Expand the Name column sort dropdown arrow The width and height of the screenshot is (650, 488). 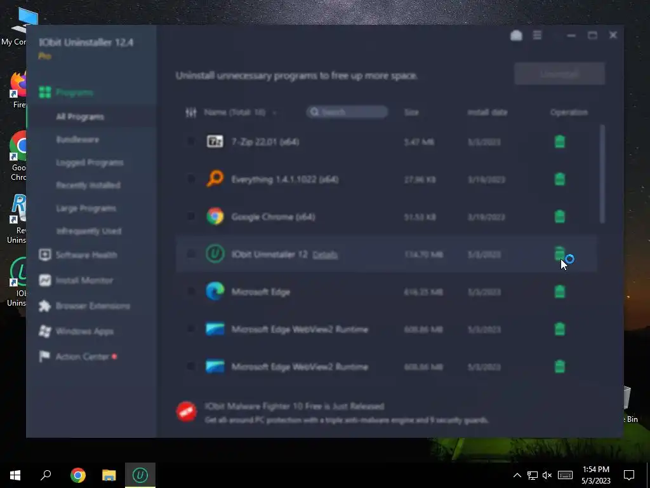pyautogui.click(x=274, y=113)
